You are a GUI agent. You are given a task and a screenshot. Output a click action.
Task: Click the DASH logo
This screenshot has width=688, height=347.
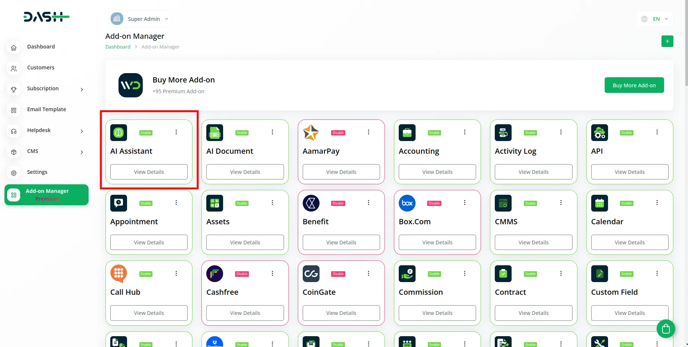pos(46,17)
